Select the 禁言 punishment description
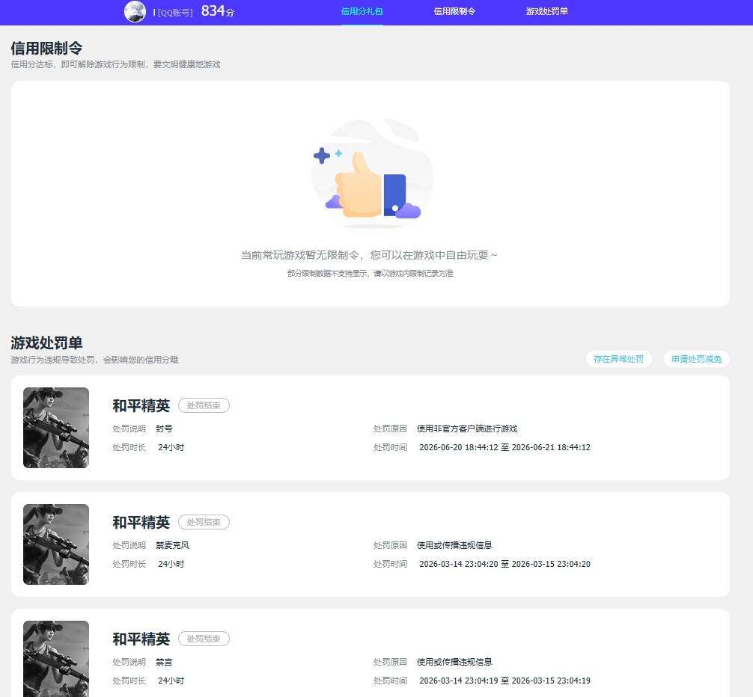Viewport: 753px width, 697px height. [164, 662]
